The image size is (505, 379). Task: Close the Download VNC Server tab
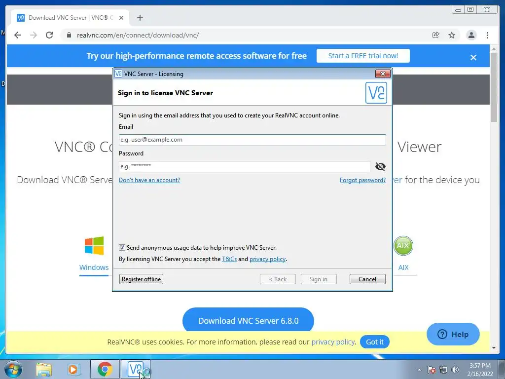121,18
